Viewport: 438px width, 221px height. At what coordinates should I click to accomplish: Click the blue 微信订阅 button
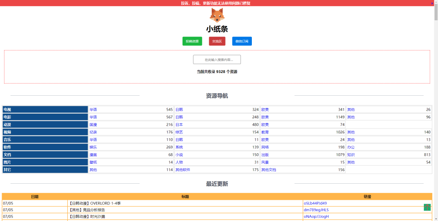242,41
